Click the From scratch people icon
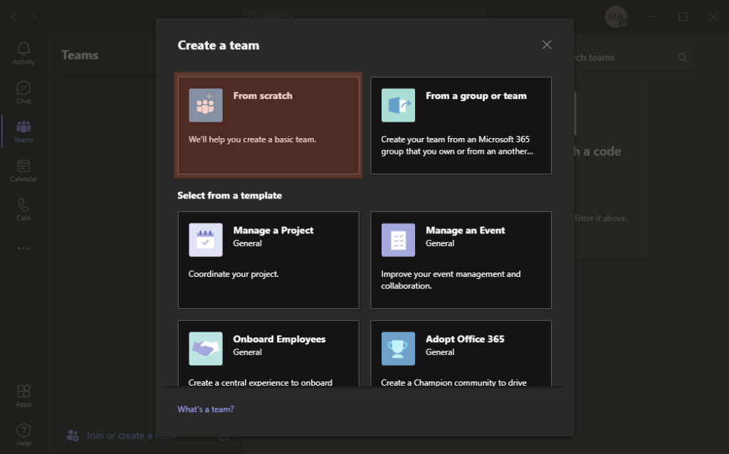729x454 pixels. coord(206,105)
